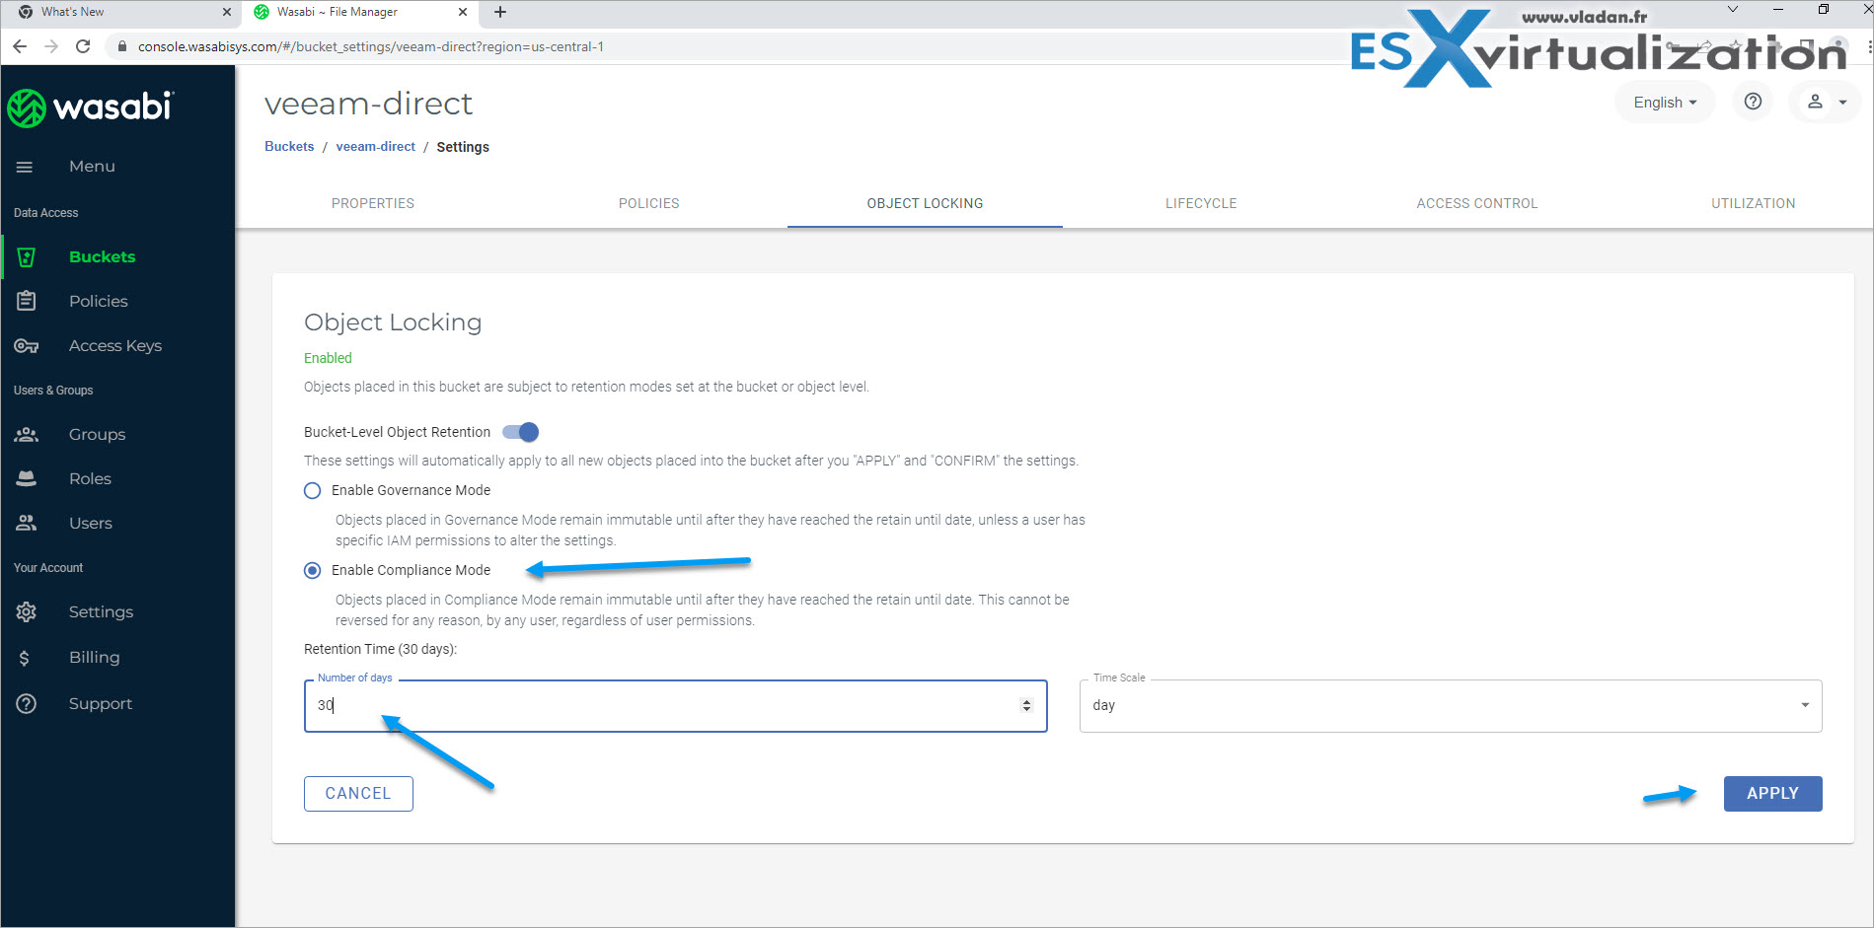Open the Settings gear icon in sidebar
This screenshot has width=1874, height=928.
point(27,612)
